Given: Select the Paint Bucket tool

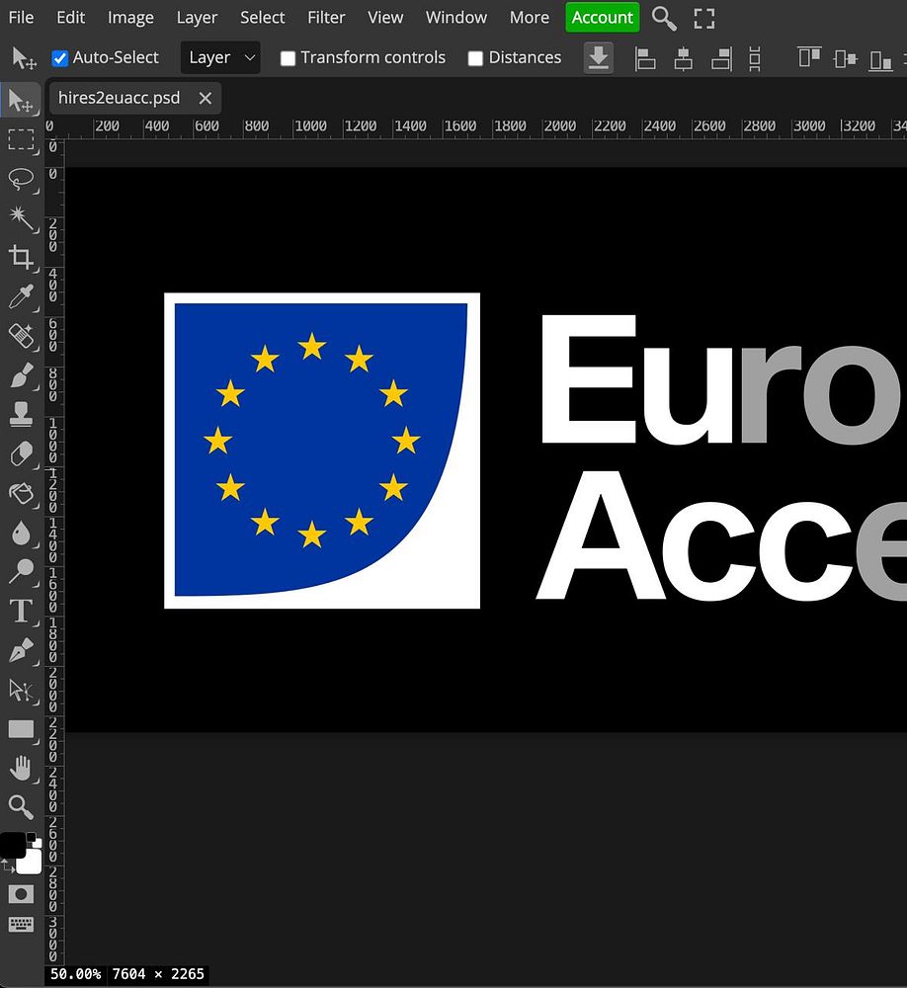Looking at the screenshot, I should [x=21, y=493].
